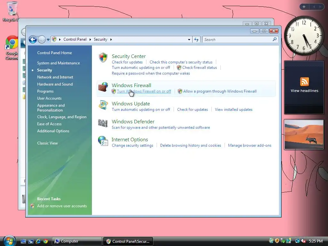Click Change security settings link

[132, 145]
